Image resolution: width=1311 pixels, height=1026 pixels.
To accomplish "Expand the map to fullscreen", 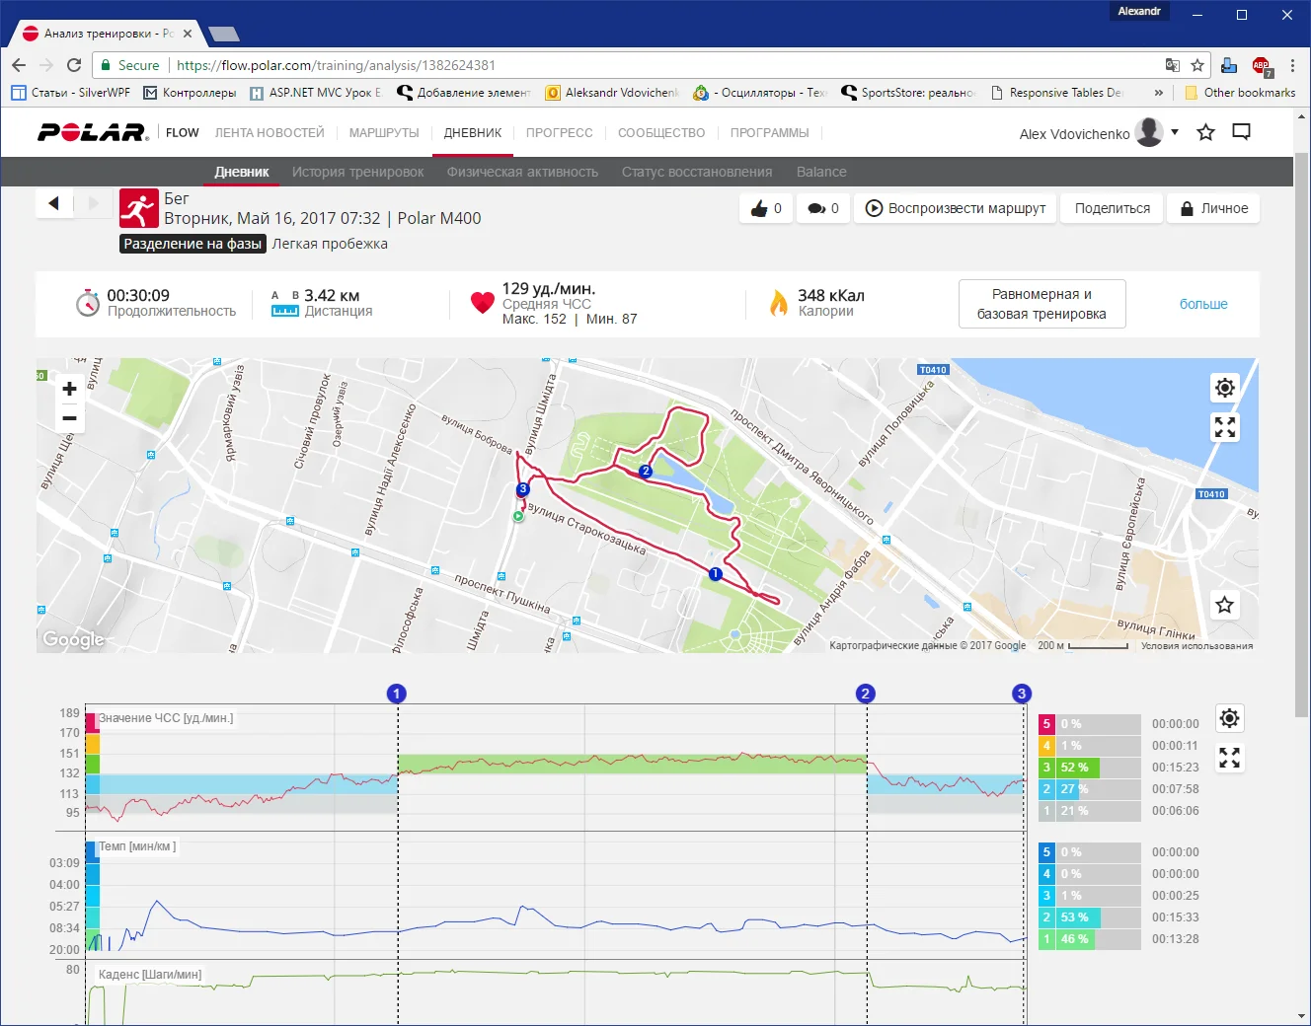I will [1224, 427].
